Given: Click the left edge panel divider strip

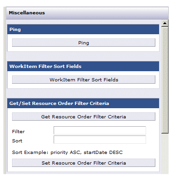Looking at the screenshot, I should pos(5,90).
